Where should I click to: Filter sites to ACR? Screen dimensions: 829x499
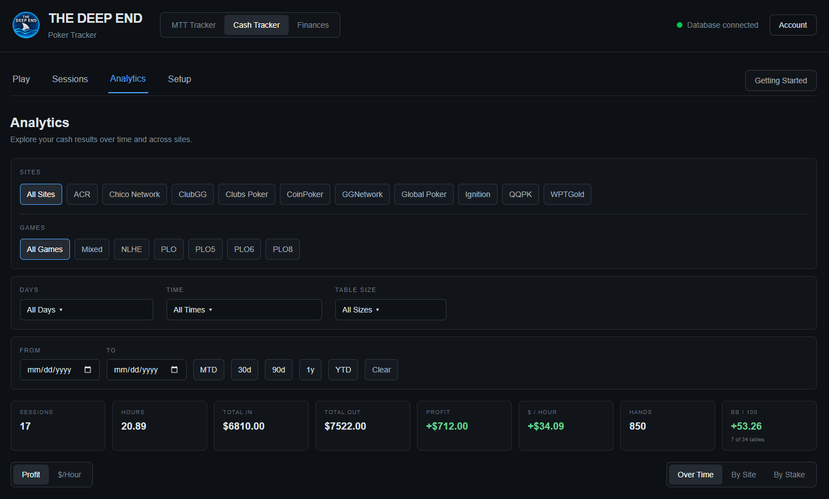[x=82, y=194]
